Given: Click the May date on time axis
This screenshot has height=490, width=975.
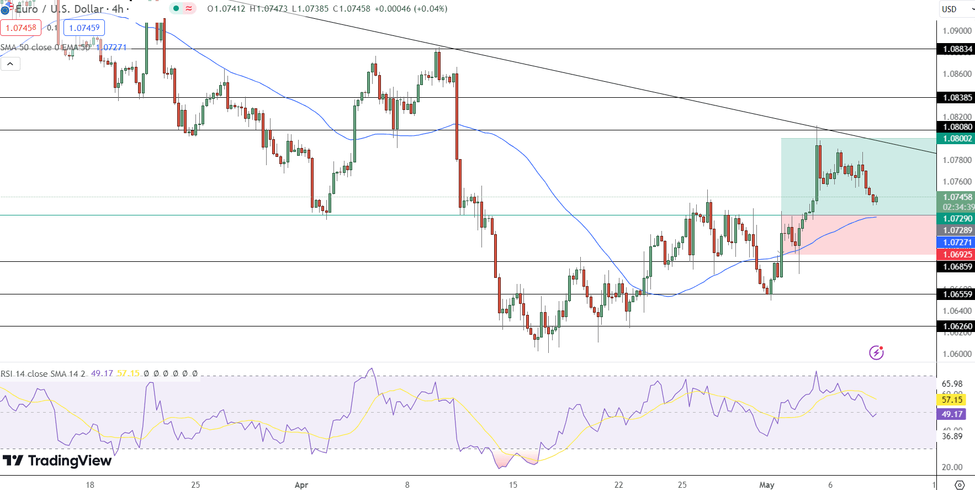Looking at the screenshot, I should click(x=767, y=485).
